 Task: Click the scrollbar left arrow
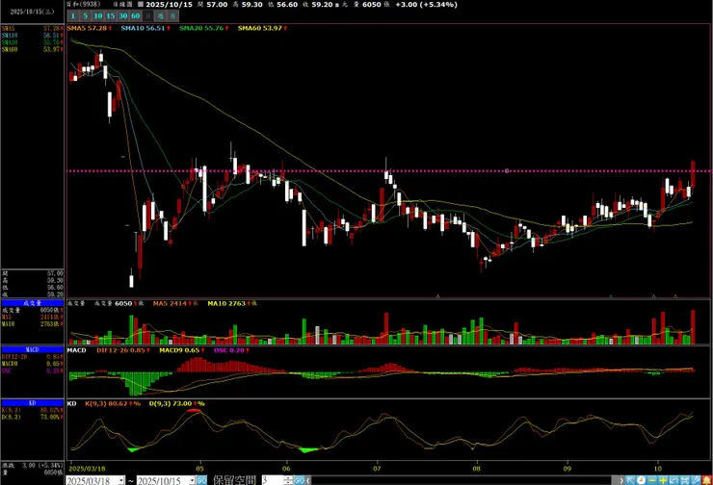tap(308, 480)
